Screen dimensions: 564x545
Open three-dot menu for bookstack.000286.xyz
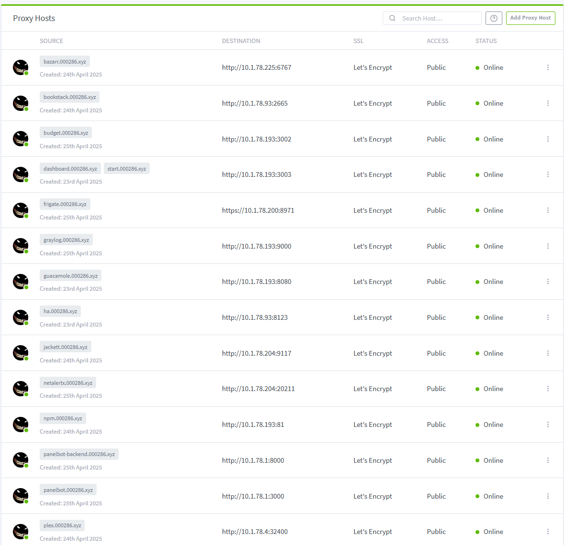tap(548, 103)
